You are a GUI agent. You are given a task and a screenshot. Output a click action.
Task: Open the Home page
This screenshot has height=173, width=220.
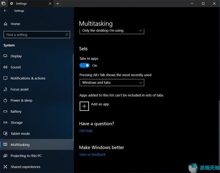click(37, 24)
